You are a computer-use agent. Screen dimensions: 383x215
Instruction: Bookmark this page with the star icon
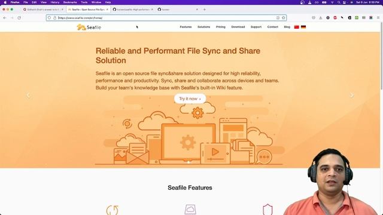click(x=283, y=18)
